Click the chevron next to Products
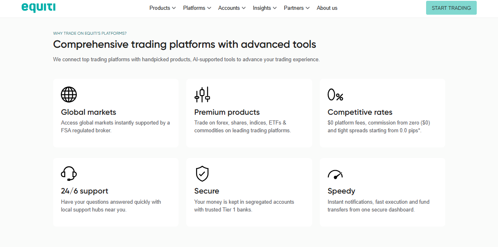The height and width of the screenshot is (247, 498). 174,8
